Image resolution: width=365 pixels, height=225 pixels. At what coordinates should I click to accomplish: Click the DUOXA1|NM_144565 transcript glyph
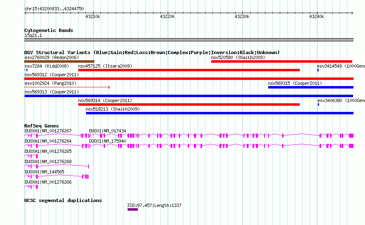tap(56, 176)
